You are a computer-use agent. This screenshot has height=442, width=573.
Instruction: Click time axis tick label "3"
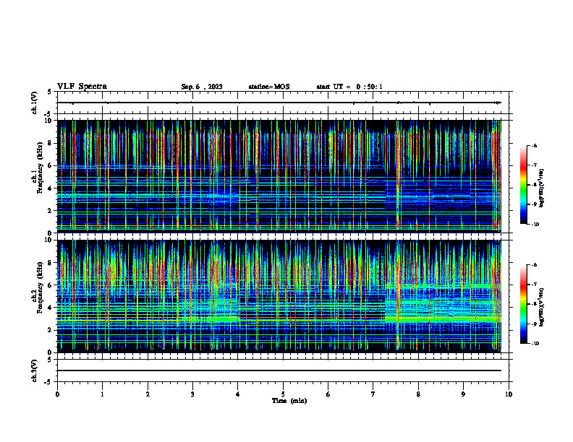[x=192, y=394]
